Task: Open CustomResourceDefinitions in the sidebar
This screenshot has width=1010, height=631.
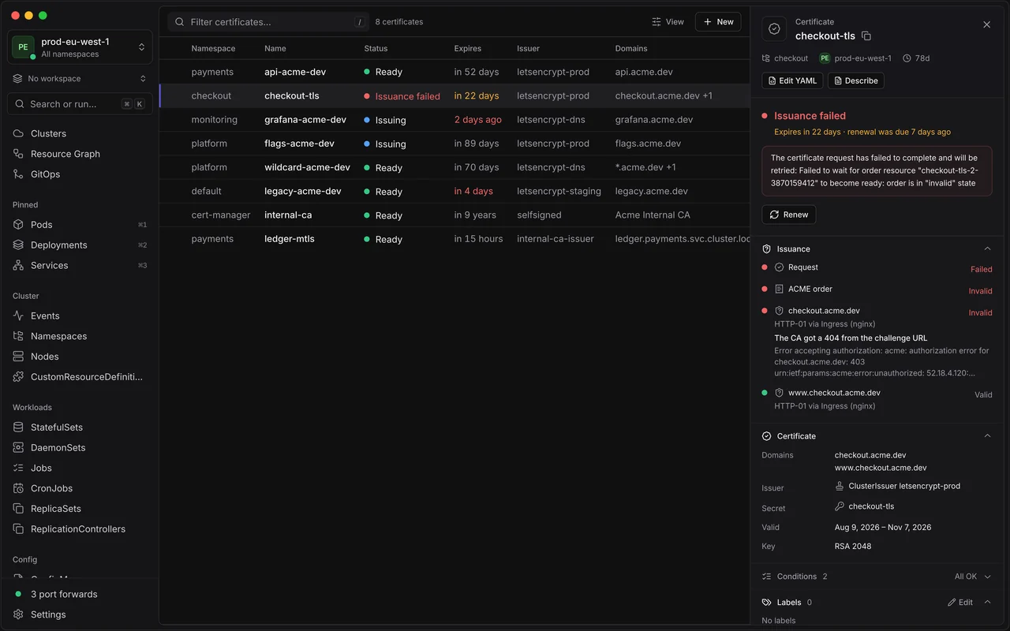Action: point(80,377)
